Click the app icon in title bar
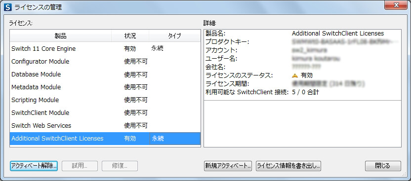 [x=8, y=7]
